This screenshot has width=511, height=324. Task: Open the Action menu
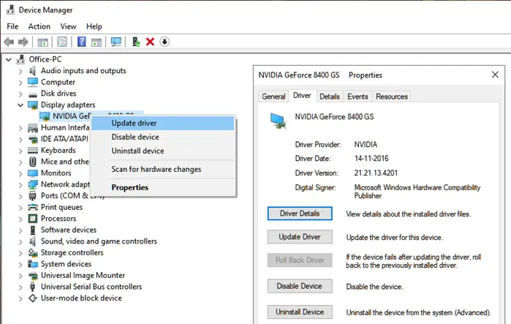(x=39, y=26)
